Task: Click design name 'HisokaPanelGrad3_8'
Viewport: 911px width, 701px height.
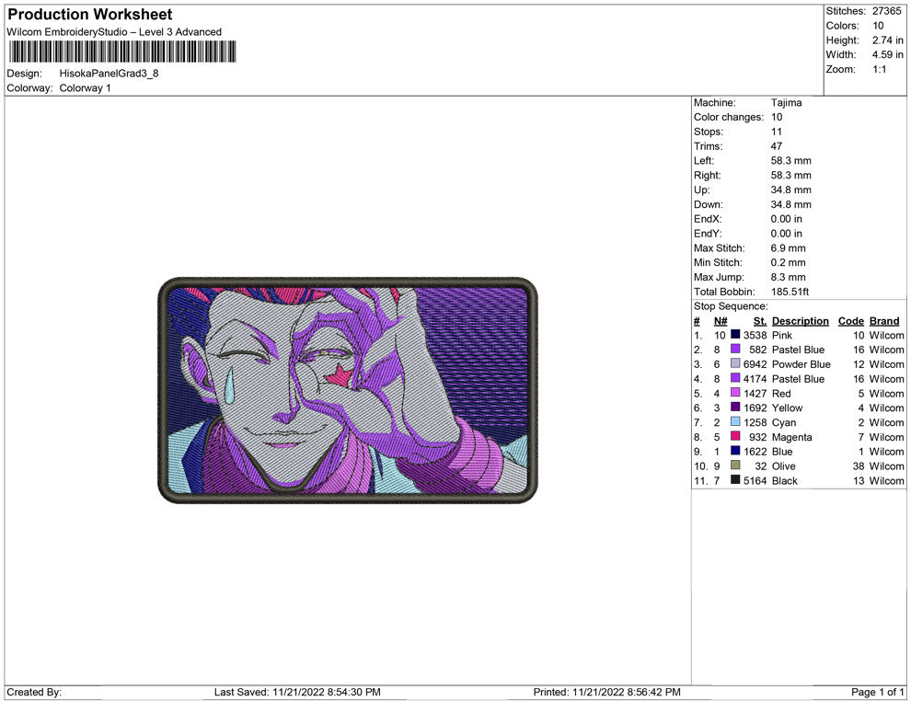Action: pyautogui.click(x=109, y=74)
